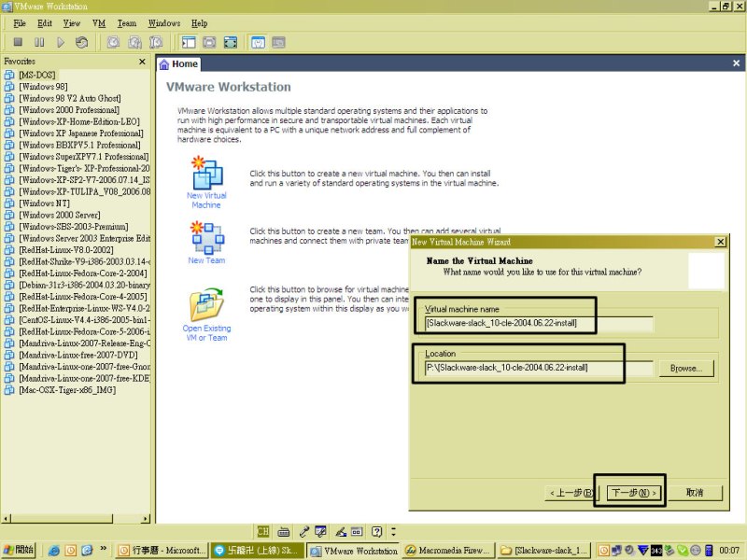747x560 pixels.
Task: Open the Edit menu
Action: tap(45, 23)
